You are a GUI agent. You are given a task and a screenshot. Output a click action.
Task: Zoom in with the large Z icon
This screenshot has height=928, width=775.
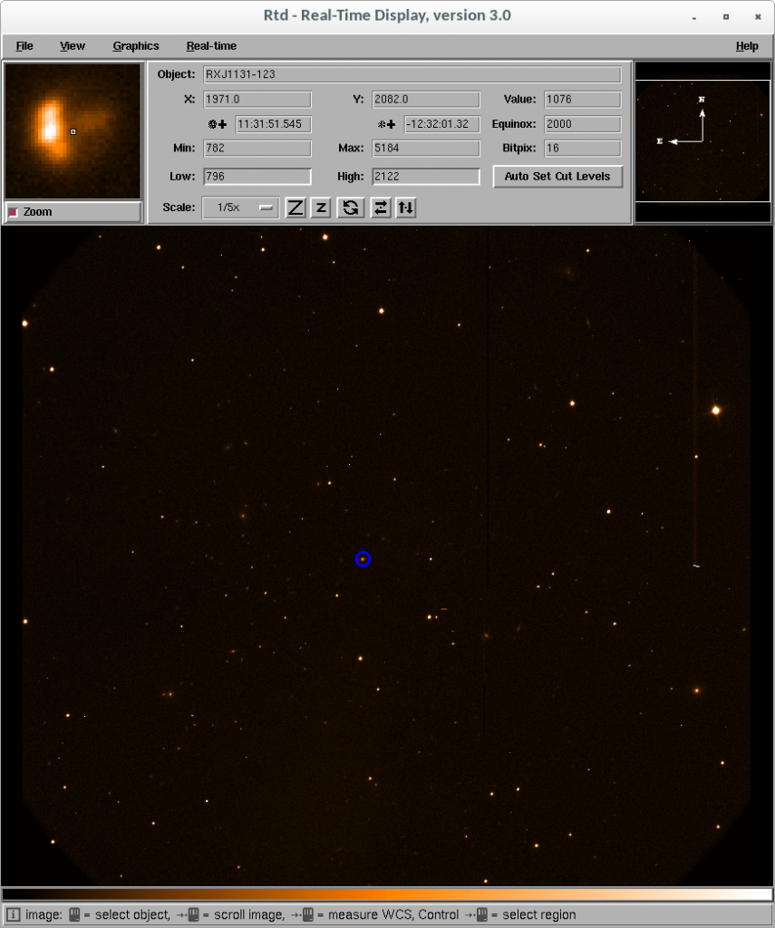(x=295, y=208)
